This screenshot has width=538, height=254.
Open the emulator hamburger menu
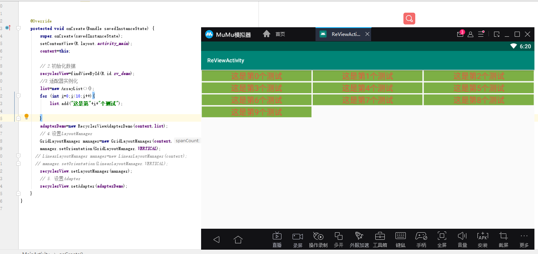click(481, 34)
